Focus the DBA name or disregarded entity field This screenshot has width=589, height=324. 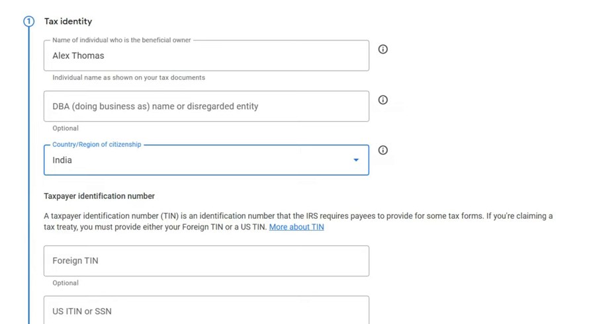[206, 106]
